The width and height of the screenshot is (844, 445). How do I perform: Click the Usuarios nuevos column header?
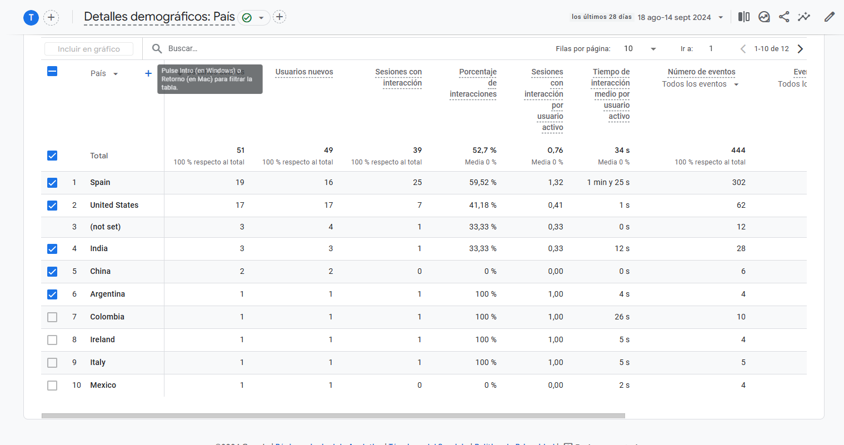[x=304, y=72]
